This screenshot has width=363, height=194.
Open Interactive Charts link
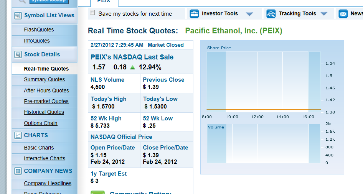click(x=45, y=158)
